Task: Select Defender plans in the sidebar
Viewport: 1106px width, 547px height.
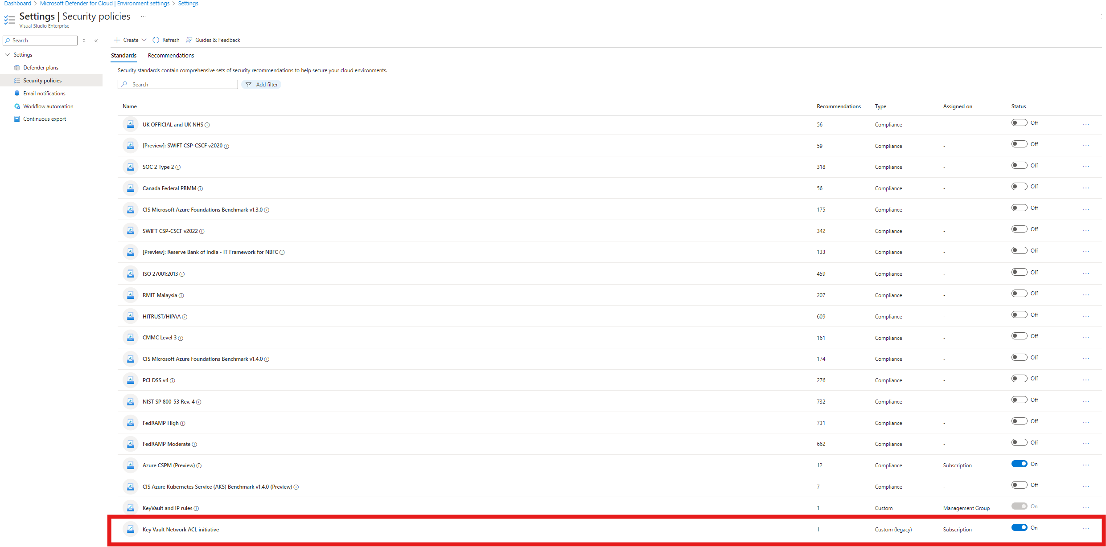Action: [x=41, y=67]
